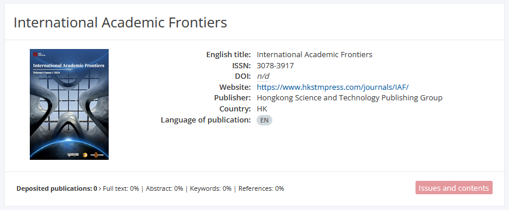Image resolution: width=509 pixels, height=210 pixels.
Task: Click the International Academic Frontiers page heading
Action: 120,23
